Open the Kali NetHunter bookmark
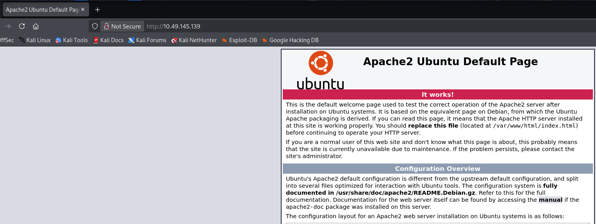The width and height of the screenshot is (596, 224). pyautogui.click(x=194, y=40)
